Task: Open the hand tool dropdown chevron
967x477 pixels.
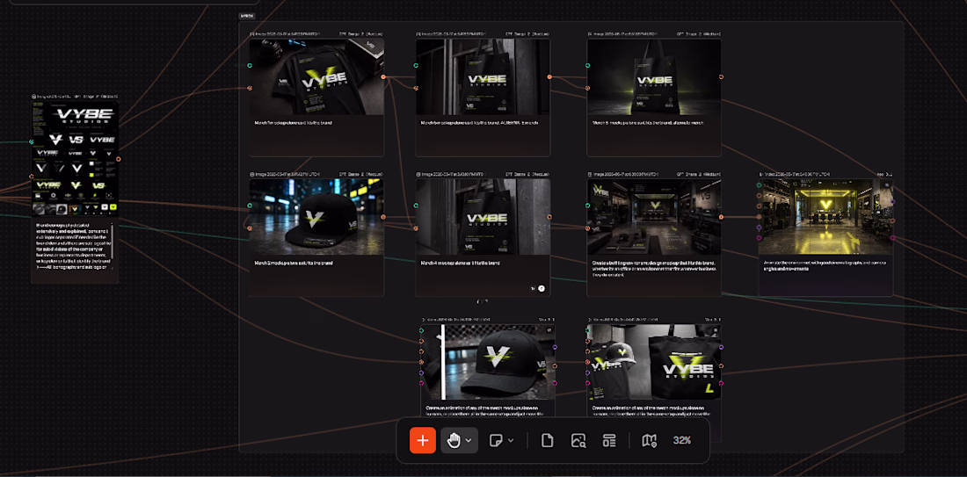Action: click(x=469, y=440)
